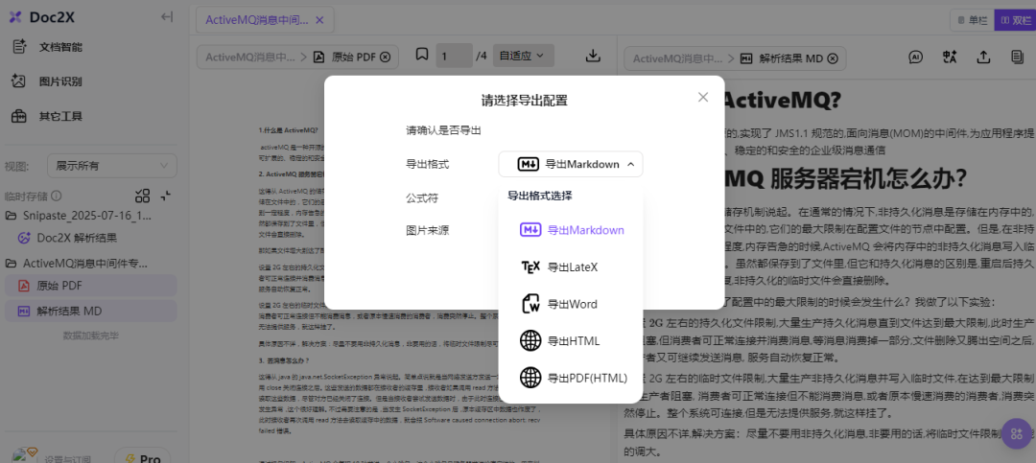Image resolution: width=1036 pixels, height=463 pixels.
Task: Click the bookmark icon in the PDF toolbar
Action: coord(422,55)
